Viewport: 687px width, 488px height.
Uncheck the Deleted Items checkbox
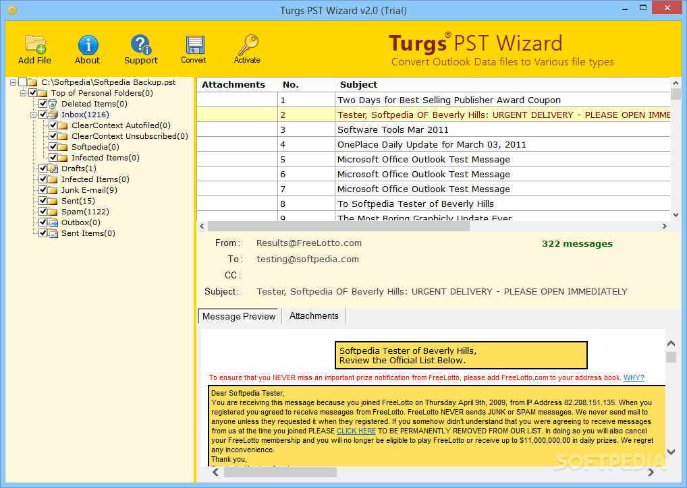pyautogui.click(x=43, y=104)
